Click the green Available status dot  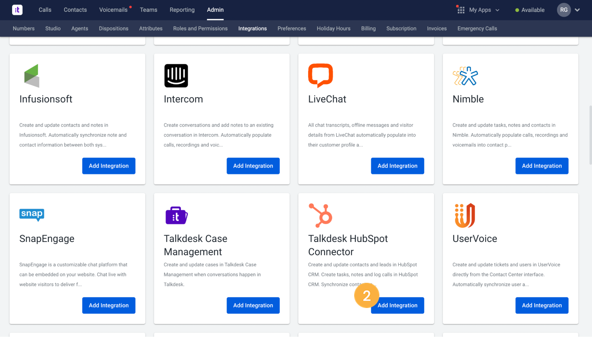coord(517,10)
